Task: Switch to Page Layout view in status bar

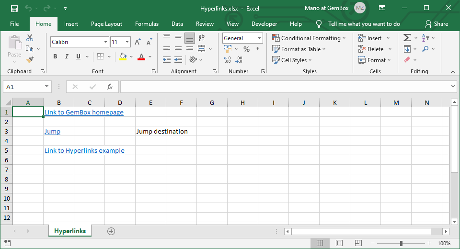Action: [339, 243]
